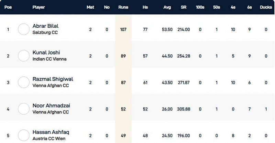Open Abrar Bilal player name link
The width and height of the screenshot is (275, 143).
pos(45,26)
